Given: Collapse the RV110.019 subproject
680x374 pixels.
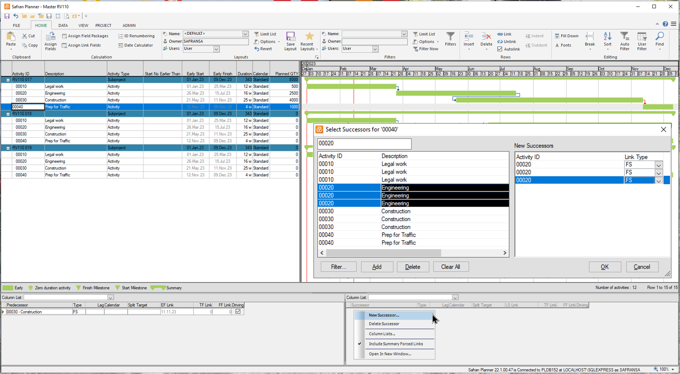Looking at the screenshot, I should coord(8,148).
